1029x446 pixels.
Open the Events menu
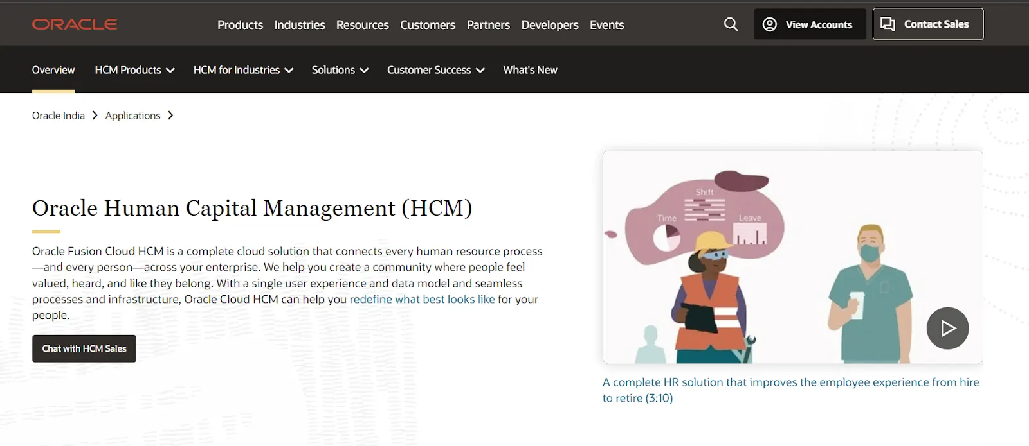click(606, 24)
